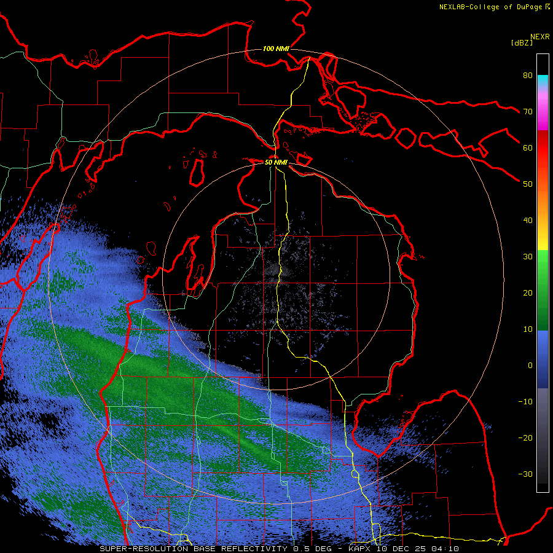Click the 20 value on the dBZ scale

(528, 292)
